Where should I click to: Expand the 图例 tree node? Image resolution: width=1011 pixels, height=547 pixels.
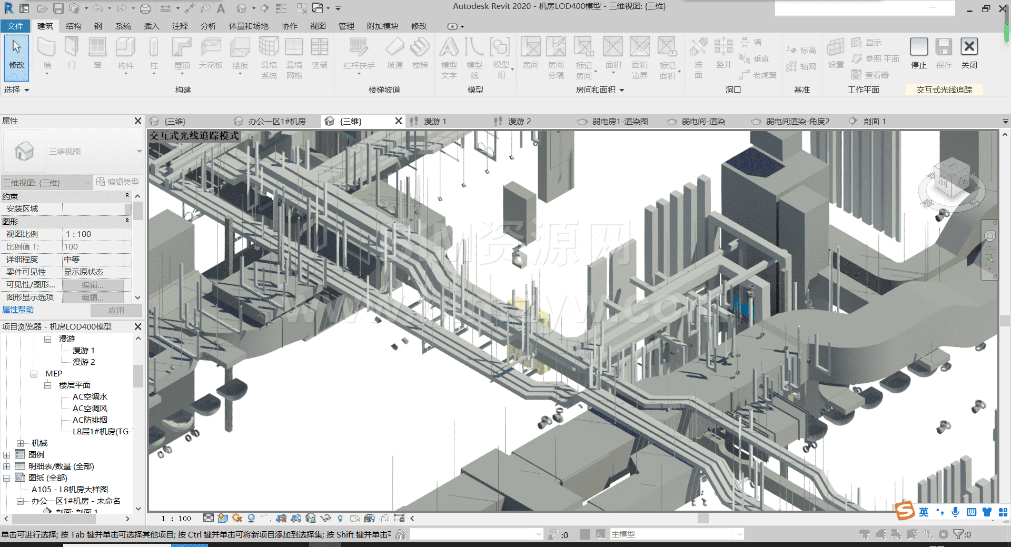pyautogui.click(x=6, y=455)
